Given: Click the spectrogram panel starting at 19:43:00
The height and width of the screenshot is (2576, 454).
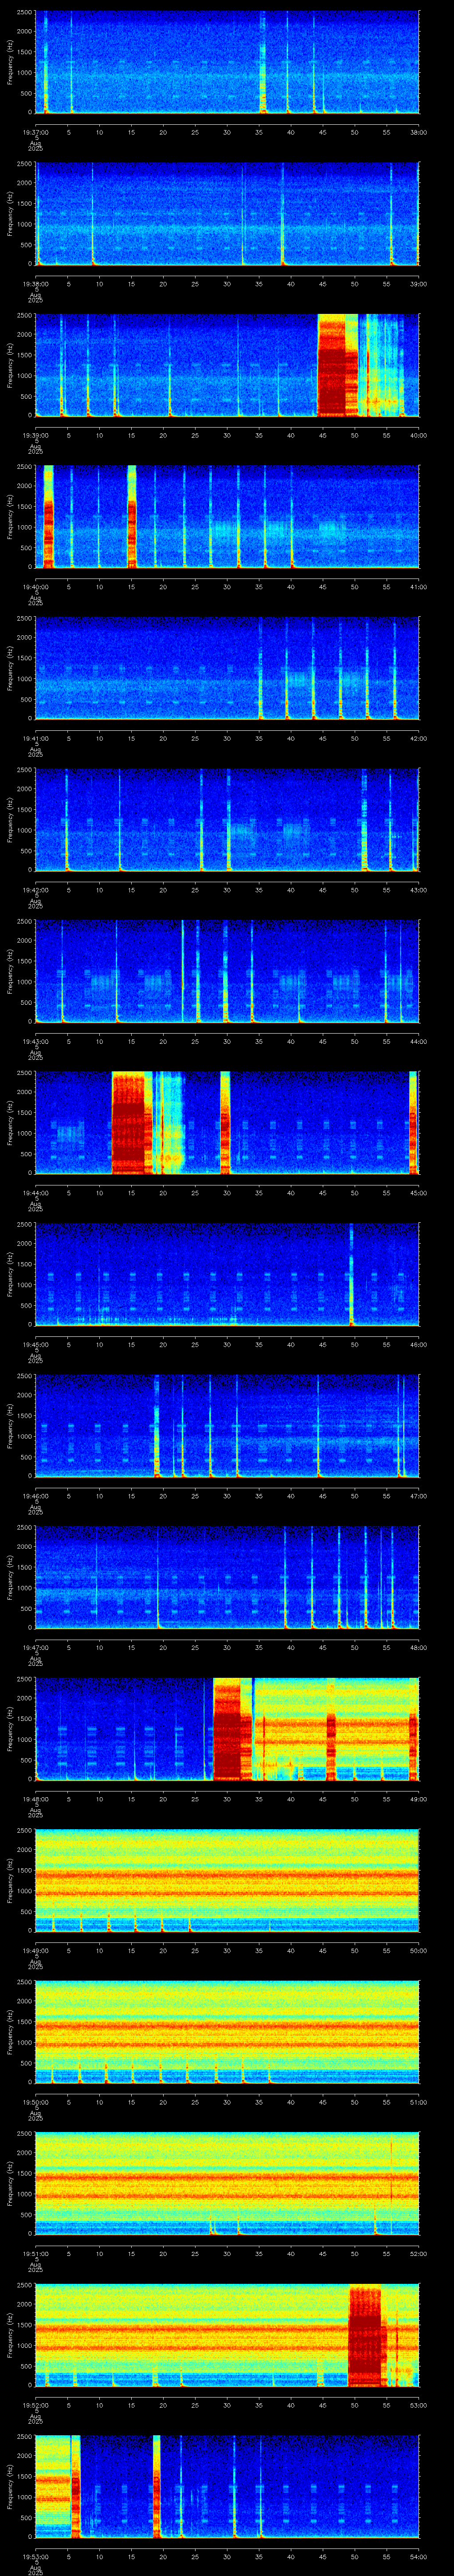Looking at the screenshot, I should click(227, 971).
